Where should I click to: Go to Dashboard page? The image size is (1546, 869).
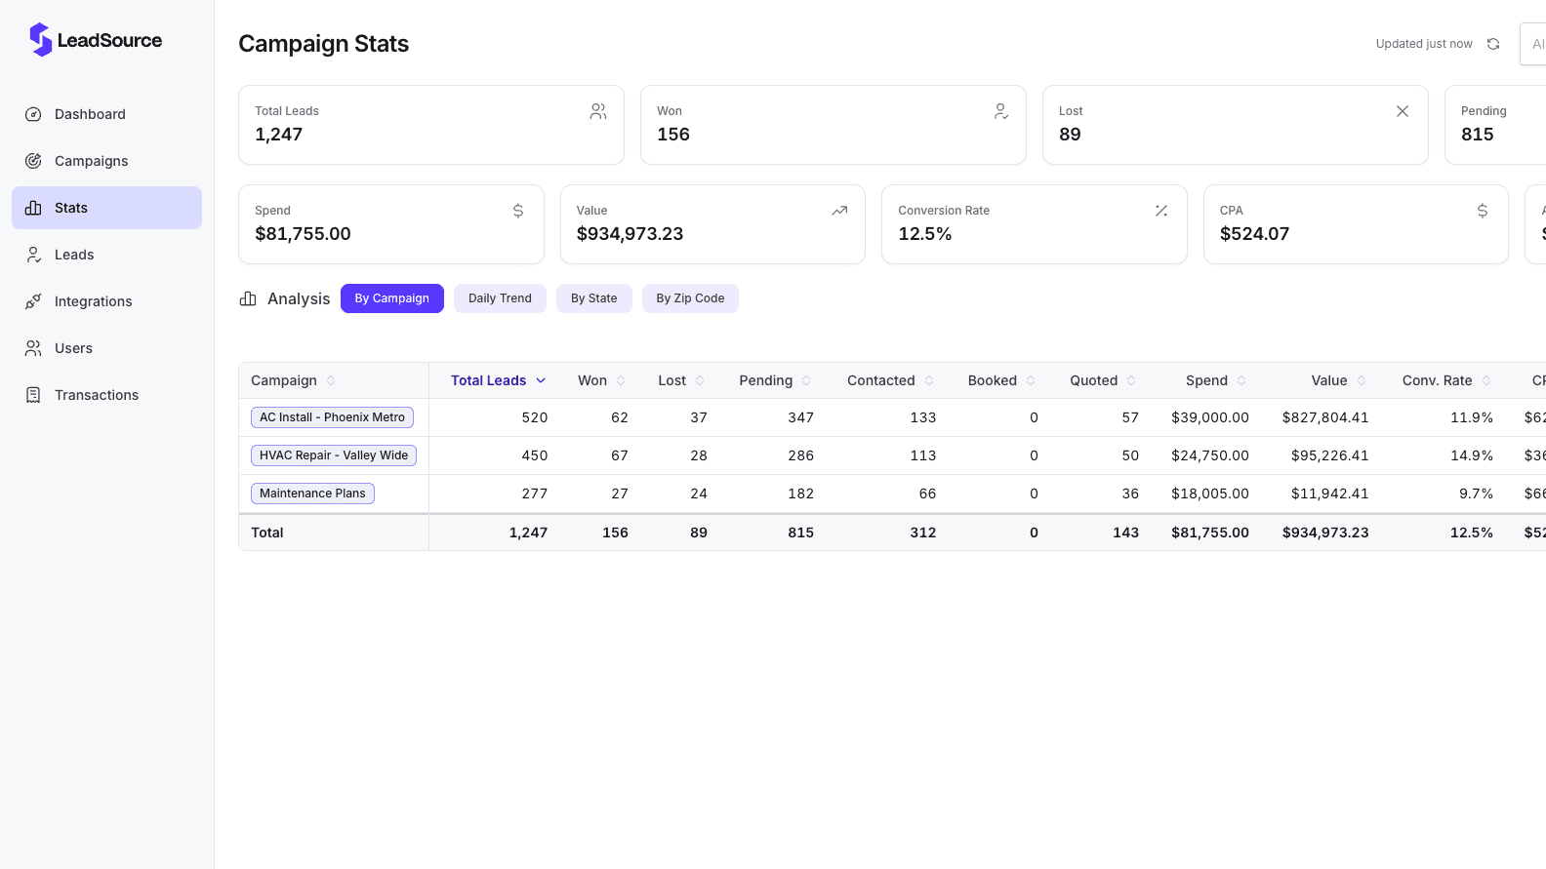(x=106, y=114)
